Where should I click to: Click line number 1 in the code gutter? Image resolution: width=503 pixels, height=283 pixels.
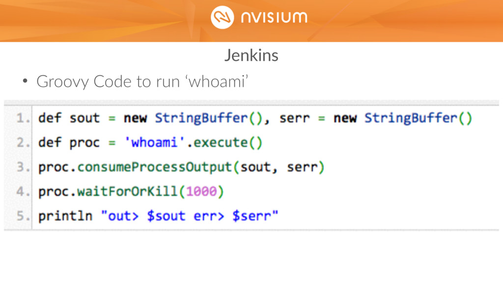[23, 118]
